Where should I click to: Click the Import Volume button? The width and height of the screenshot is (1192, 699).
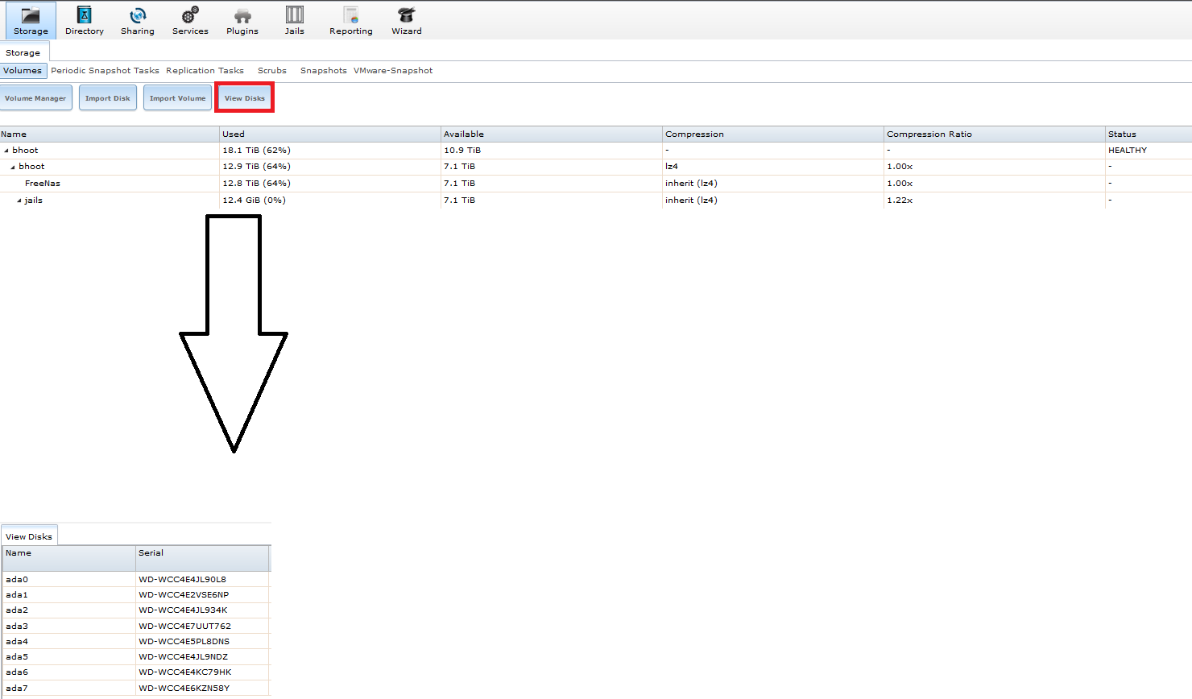coord(178,98)
